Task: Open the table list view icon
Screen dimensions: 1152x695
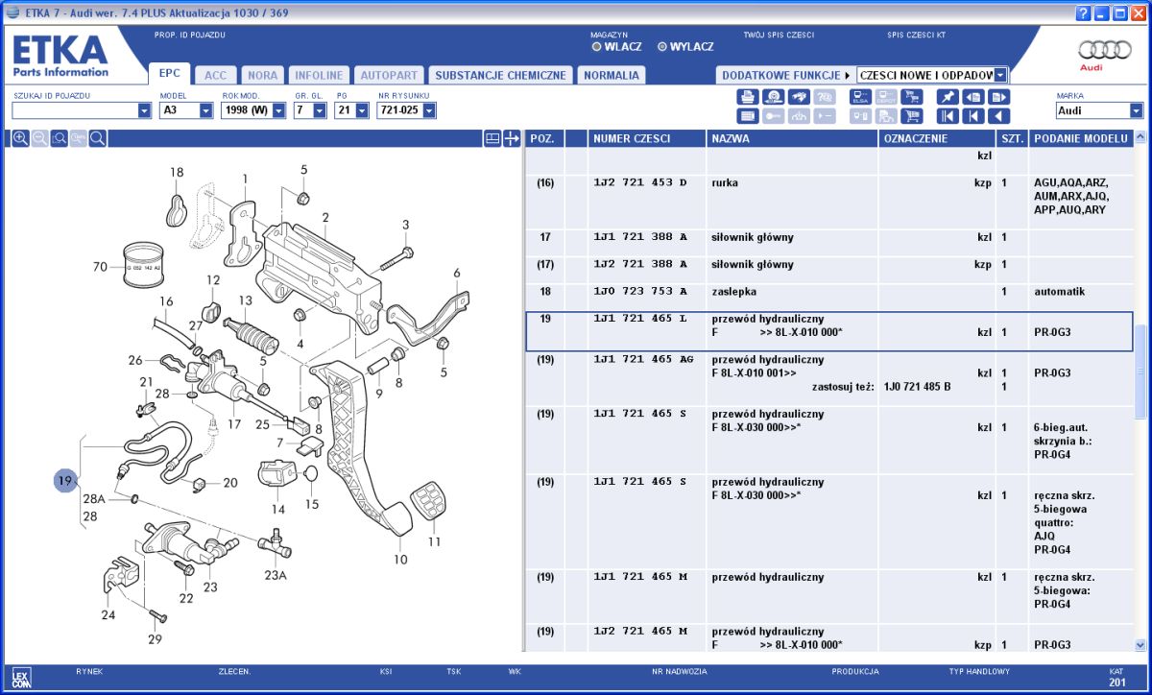Action: (x=747, y=116)
